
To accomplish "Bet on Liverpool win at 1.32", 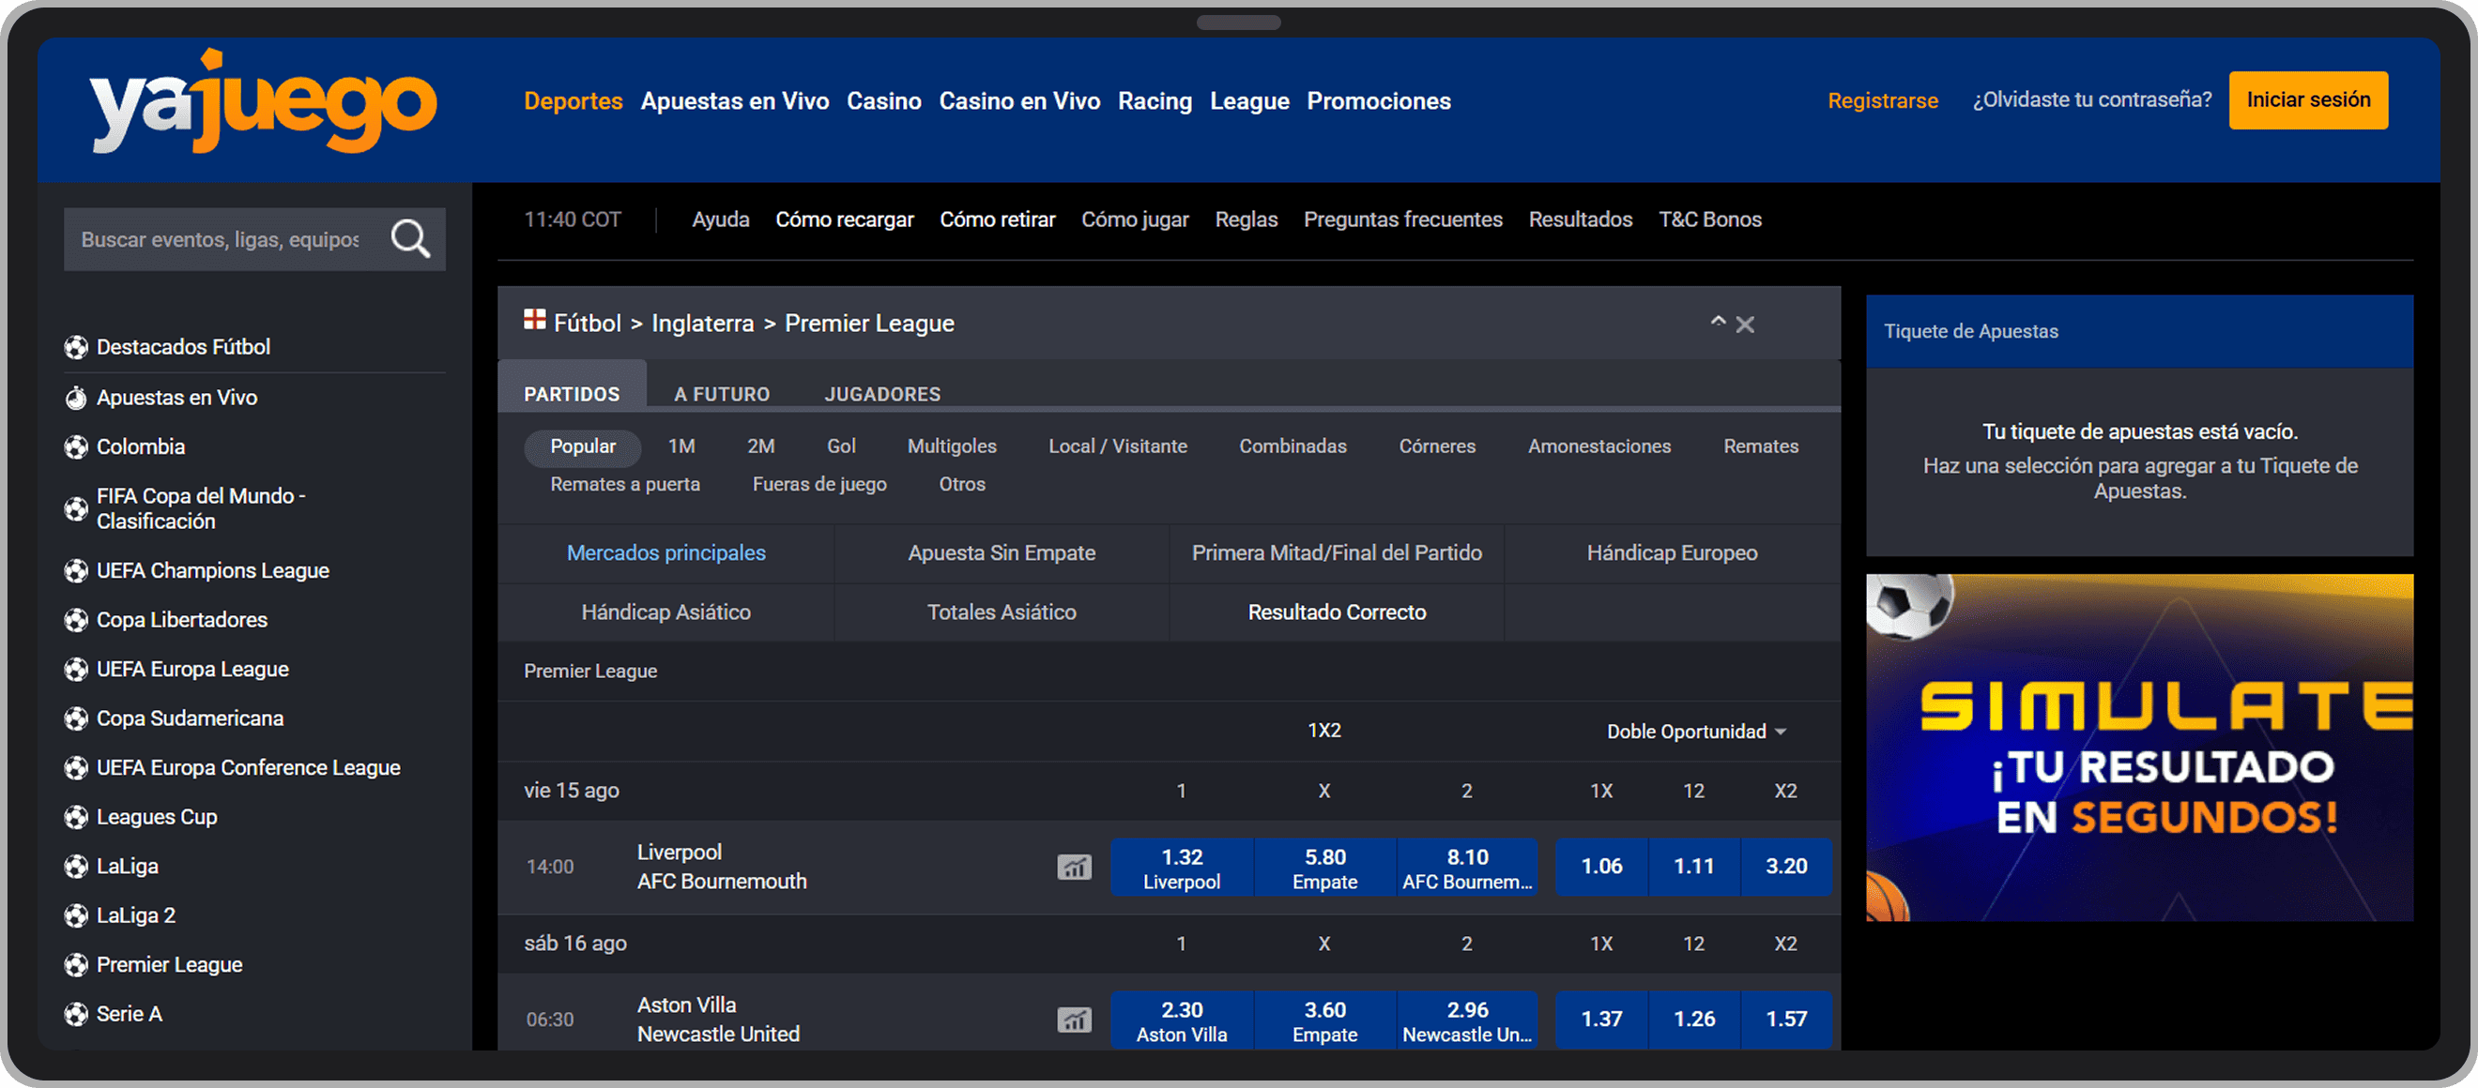I will coord(1182,867).
